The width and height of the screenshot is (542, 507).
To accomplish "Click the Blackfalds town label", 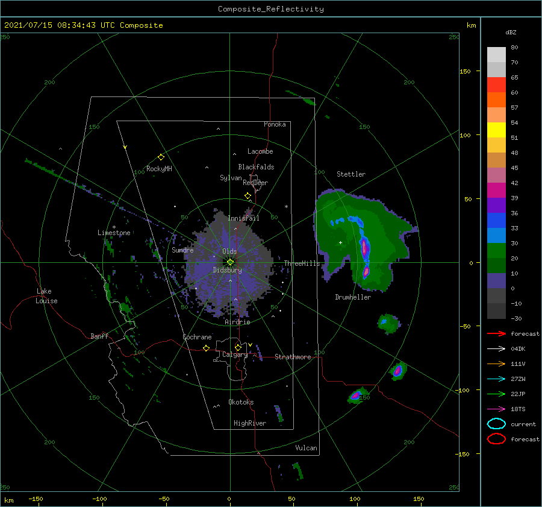I will coord(256,167).
